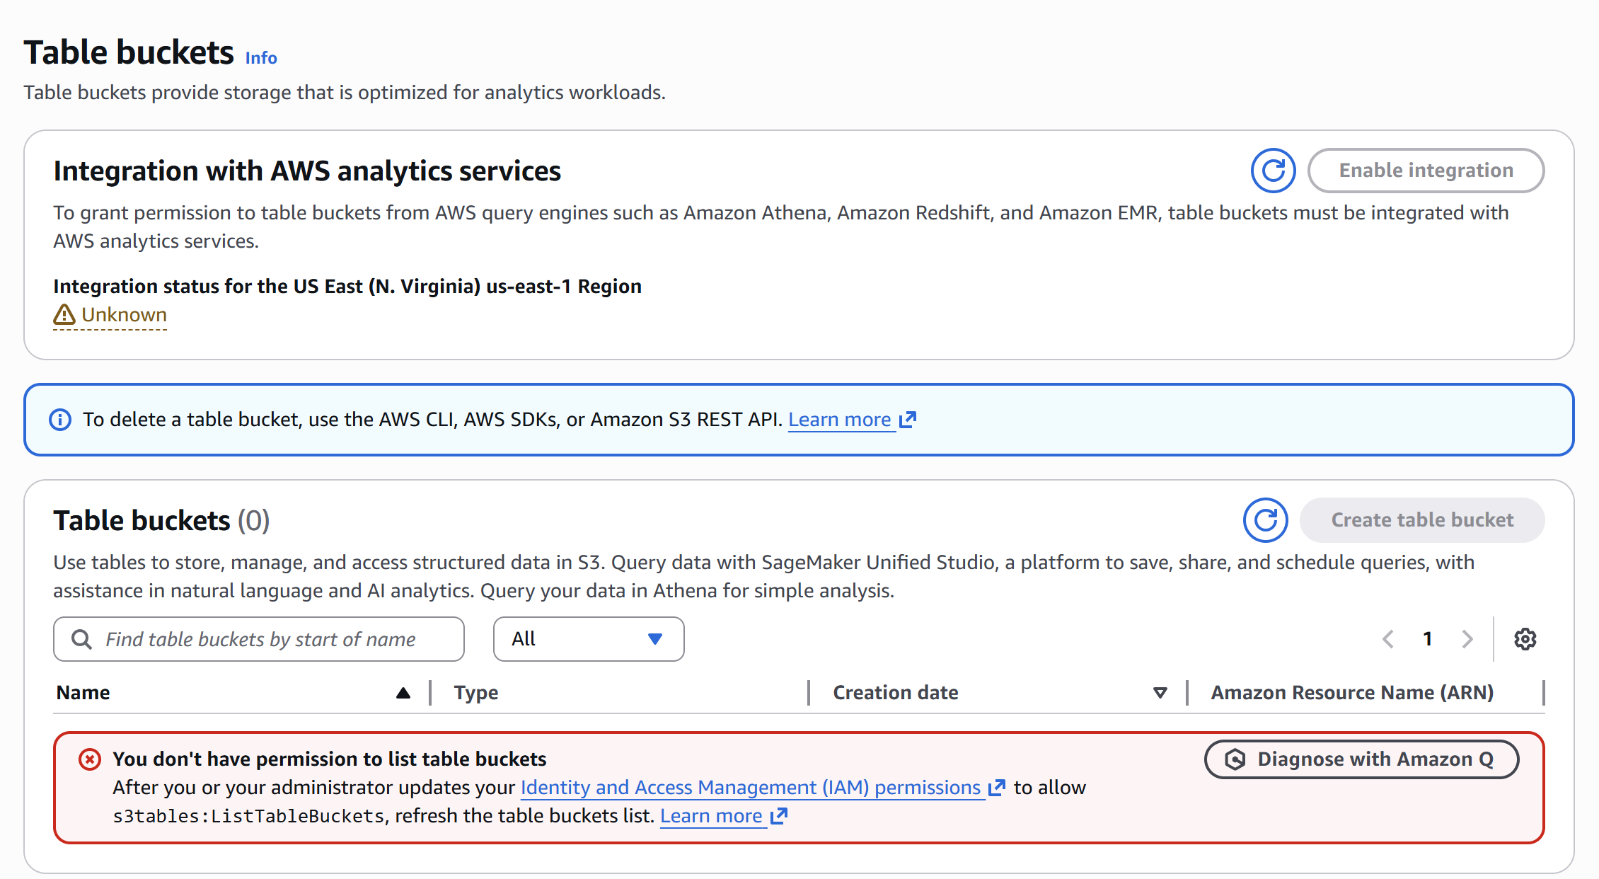
Task: Click Diagnose with Amazon Q button
Action: click(1361, 759)
